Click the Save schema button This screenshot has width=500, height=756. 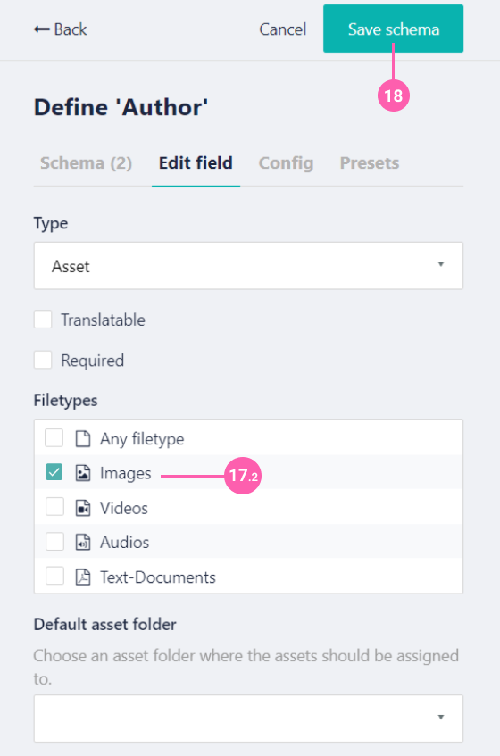tap(394, 29)
